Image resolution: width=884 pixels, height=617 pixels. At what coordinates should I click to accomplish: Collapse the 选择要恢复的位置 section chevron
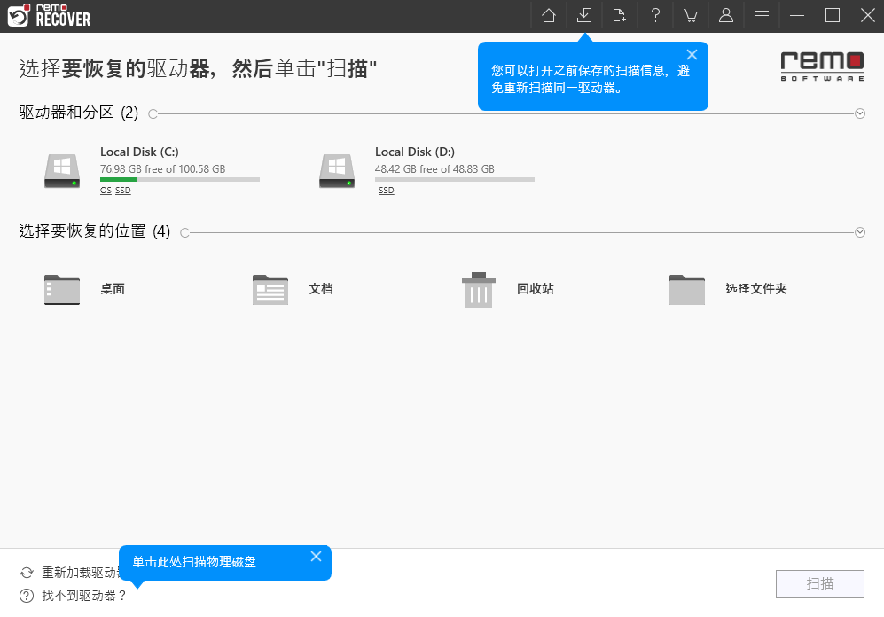[x=860, y=233]
